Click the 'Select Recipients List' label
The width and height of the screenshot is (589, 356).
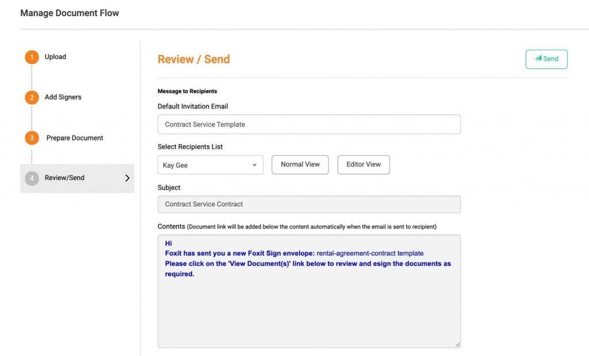(190, 146)
